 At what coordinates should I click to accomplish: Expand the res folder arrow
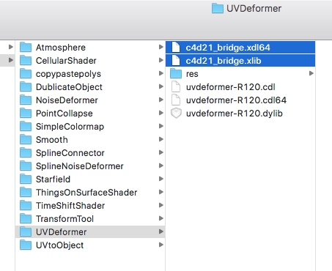point(311,73)
